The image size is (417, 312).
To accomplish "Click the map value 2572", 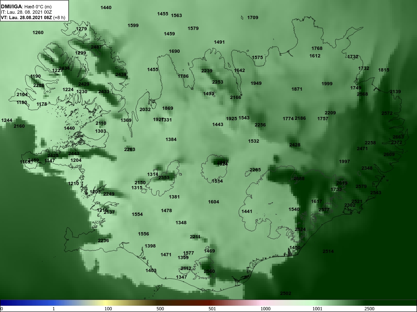I will [x=387, y=113].
